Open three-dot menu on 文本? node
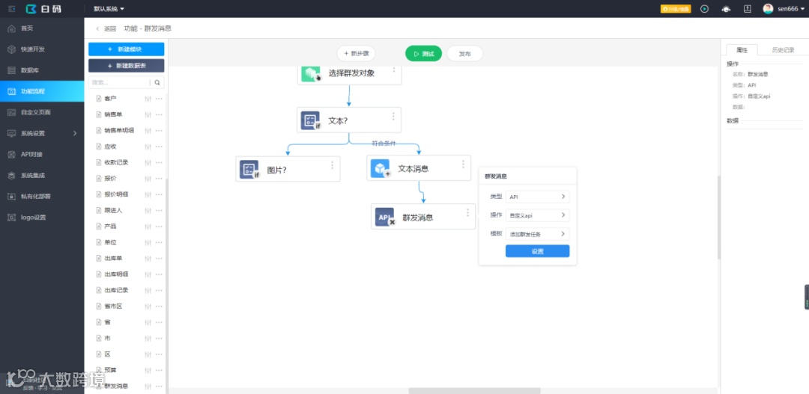This screenshot has width=809, height=394. pyautogui.click(x=393, y=117)
